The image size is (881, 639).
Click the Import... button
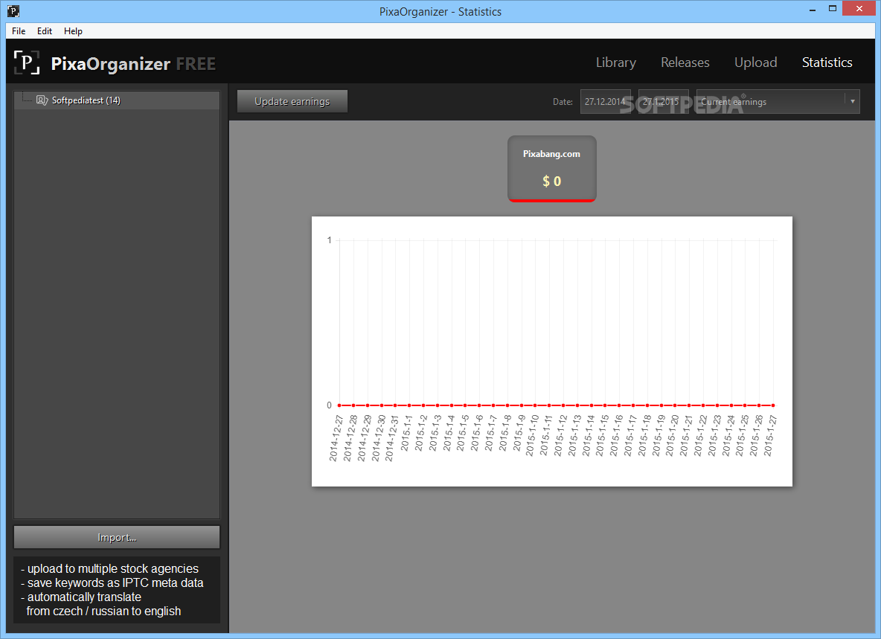tap(117, 537)
